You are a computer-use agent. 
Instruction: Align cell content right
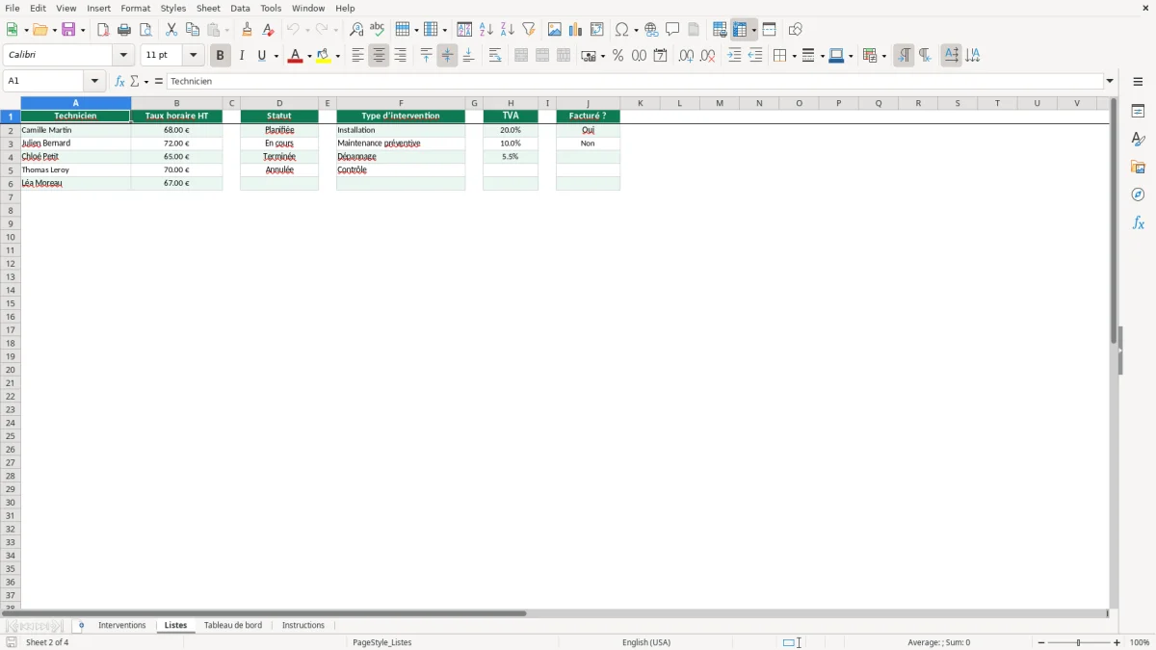(401, 56)
